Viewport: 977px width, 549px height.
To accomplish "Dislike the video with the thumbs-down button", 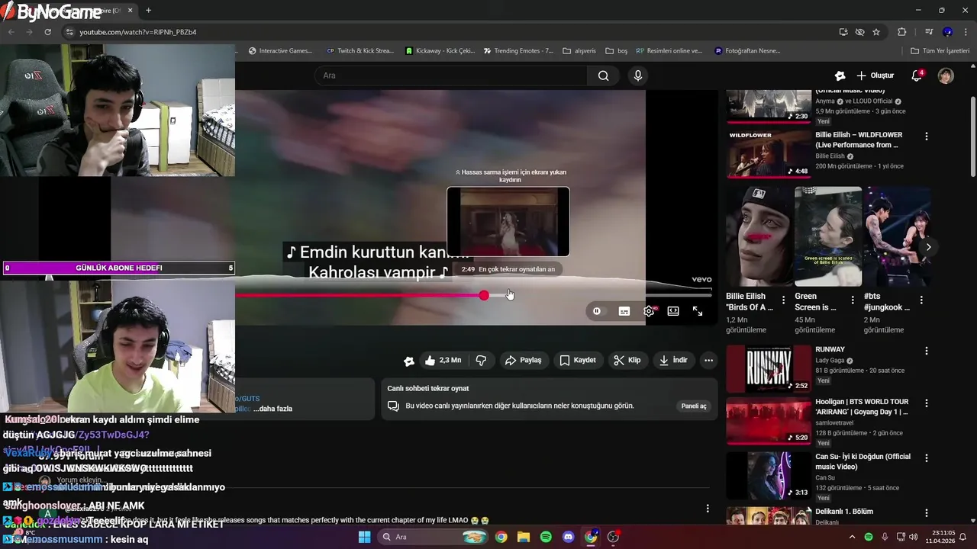I will [481, 360].
